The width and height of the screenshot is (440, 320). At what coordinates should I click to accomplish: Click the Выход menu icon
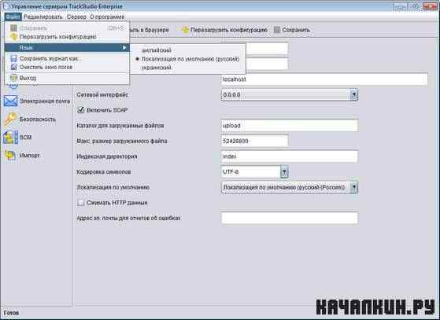point(13,78)
